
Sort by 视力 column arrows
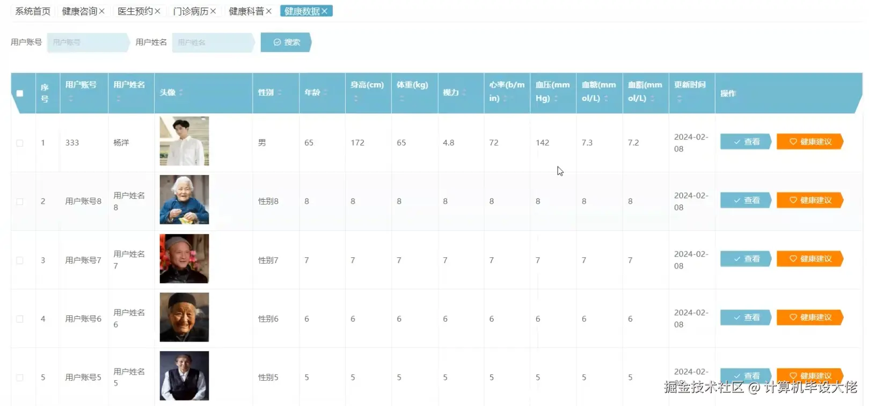[x=464, y=93]
